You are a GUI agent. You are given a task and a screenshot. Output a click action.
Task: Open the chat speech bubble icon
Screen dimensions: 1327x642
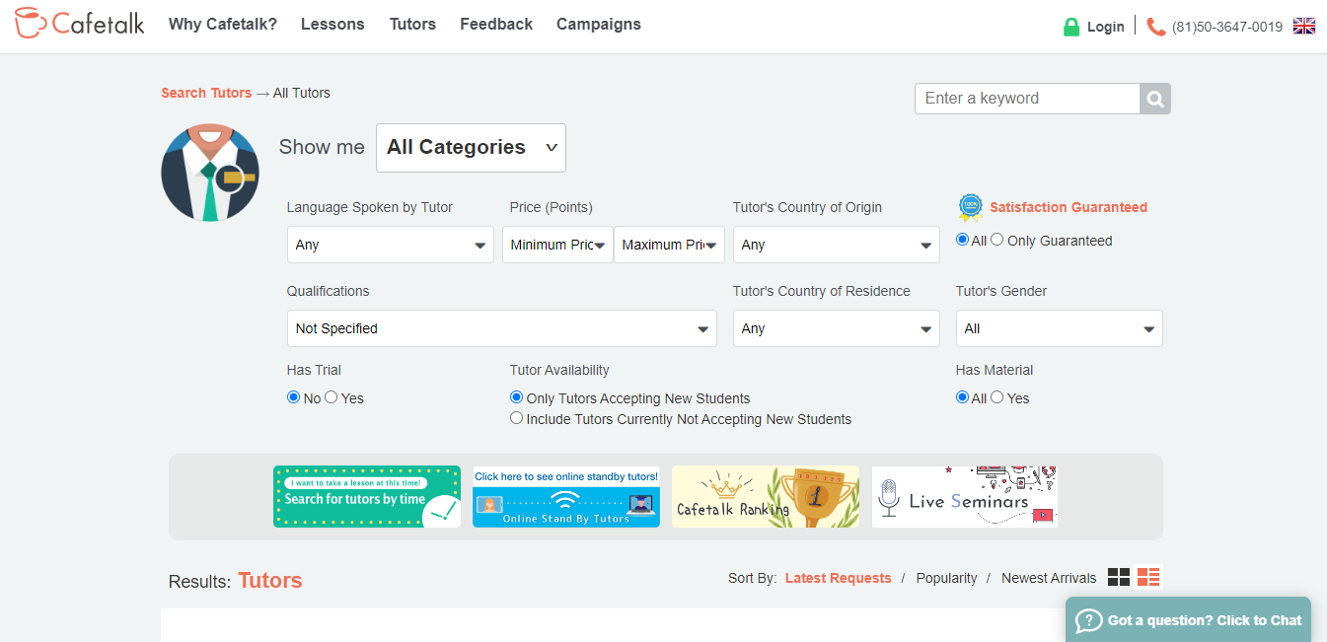click(x=1088, y=620)
